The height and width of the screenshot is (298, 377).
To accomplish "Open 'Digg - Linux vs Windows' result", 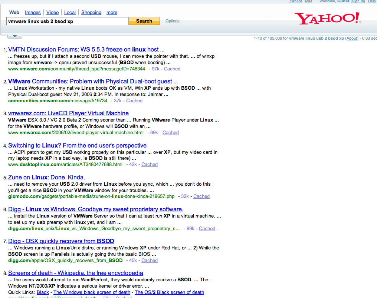I will click(96, 209).
